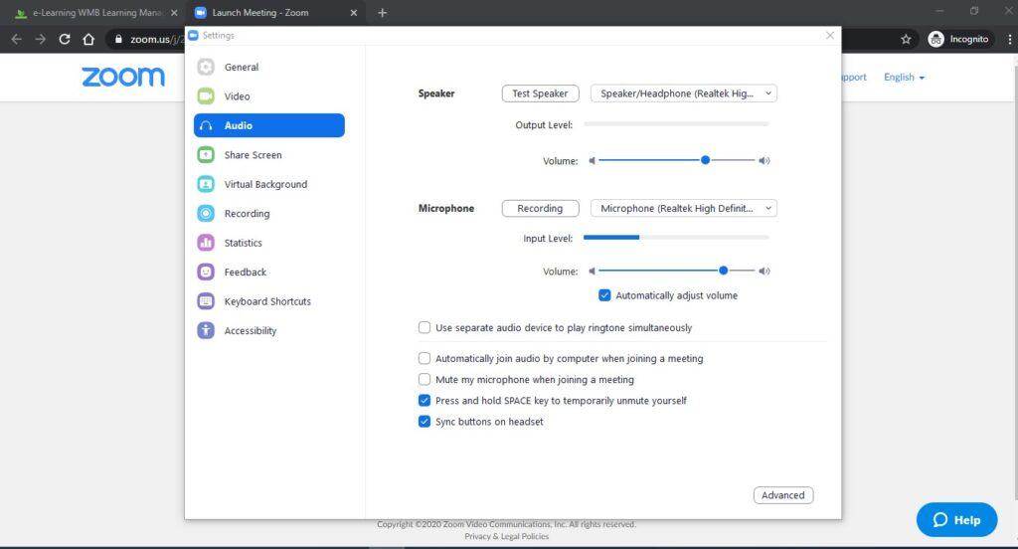Open the Incognito profile indicator

958,39
